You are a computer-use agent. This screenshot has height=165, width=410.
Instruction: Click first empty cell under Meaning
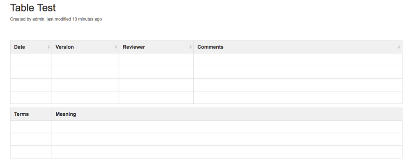227,127
